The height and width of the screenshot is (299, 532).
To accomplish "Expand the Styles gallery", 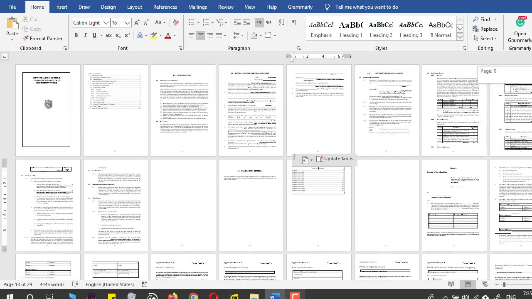I will [x=460, y=37].
